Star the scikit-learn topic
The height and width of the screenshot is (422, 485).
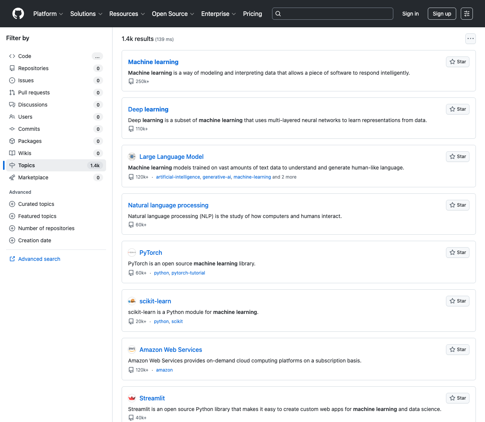[458, 301]
